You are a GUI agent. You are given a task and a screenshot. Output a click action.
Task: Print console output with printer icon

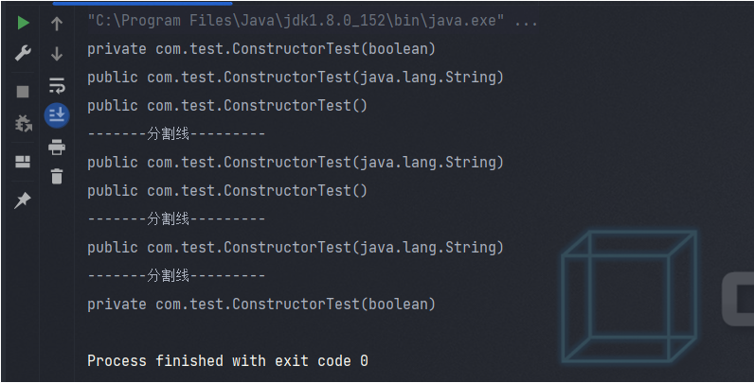[57, 147]
